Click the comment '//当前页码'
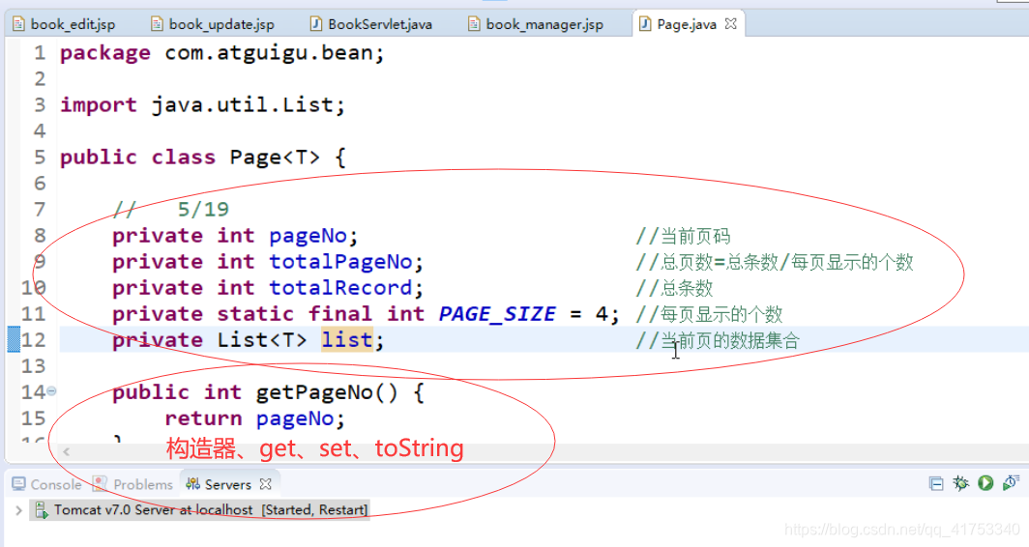This screenshot has width=1029, height=547. (x=683, y=236)
